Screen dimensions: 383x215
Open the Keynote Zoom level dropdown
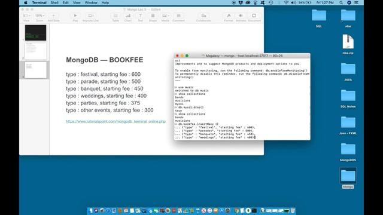[39, 16]
